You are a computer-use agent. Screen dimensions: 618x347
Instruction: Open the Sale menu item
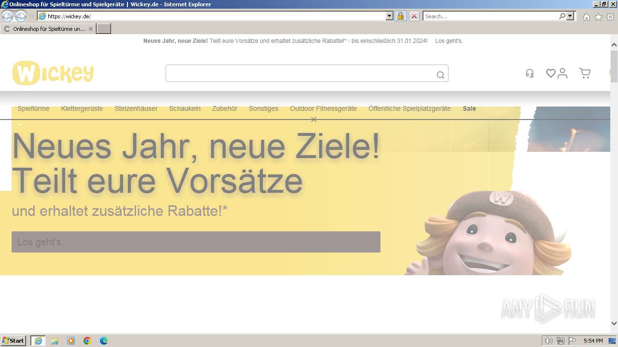pos(469,108)
